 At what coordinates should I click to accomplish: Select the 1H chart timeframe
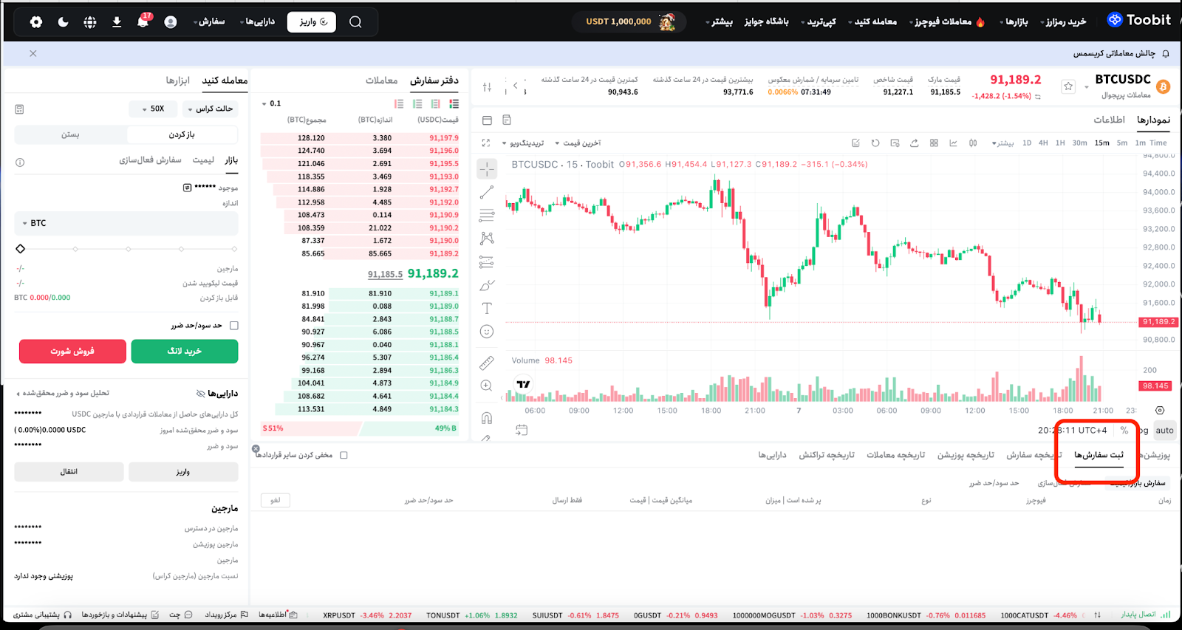point(1060,143)
